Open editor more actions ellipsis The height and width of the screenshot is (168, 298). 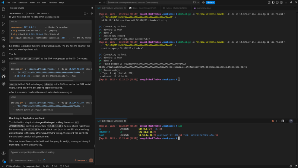(295, 8)
